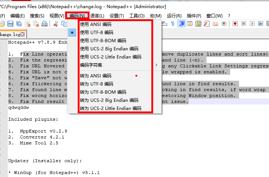Select 使用 UTF-8 编码 option

(x=115, y=33)
